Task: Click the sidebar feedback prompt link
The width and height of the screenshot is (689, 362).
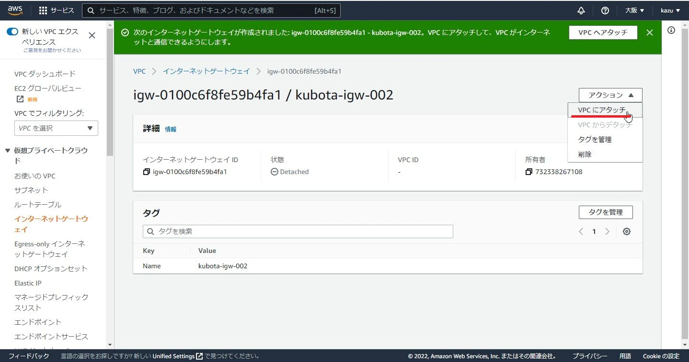Action: (52, 50)
